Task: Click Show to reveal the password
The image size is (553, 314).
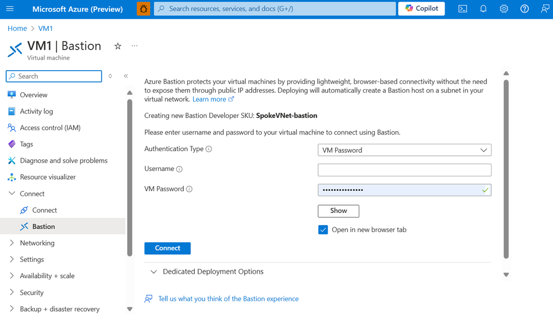Action: point(339,211)
